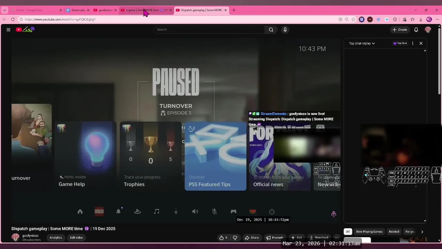Image resolution: width=442 pixels, height=249 pixels.
Task: Click the Promote button
Action: click(x=275, y=238)
